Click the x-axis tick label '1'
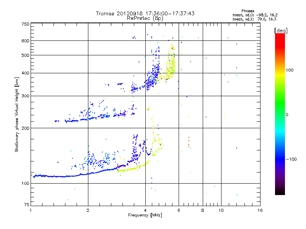This screenshot has width=306, height=229. pyautogui.click(x=31, y=210)
